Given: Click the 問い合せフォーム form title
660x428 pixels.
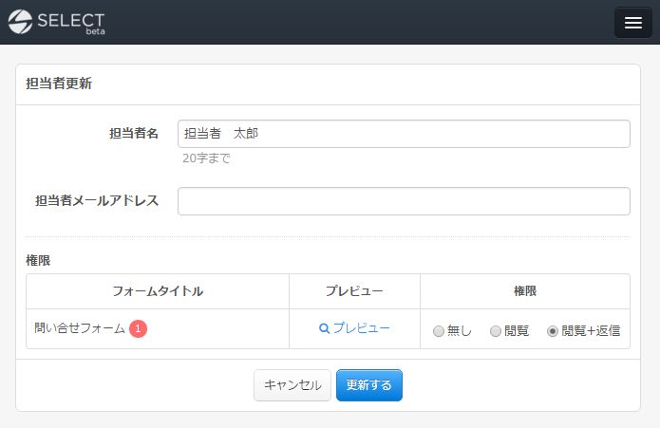Looking at the screenshot, I should (x=80, y=328).
